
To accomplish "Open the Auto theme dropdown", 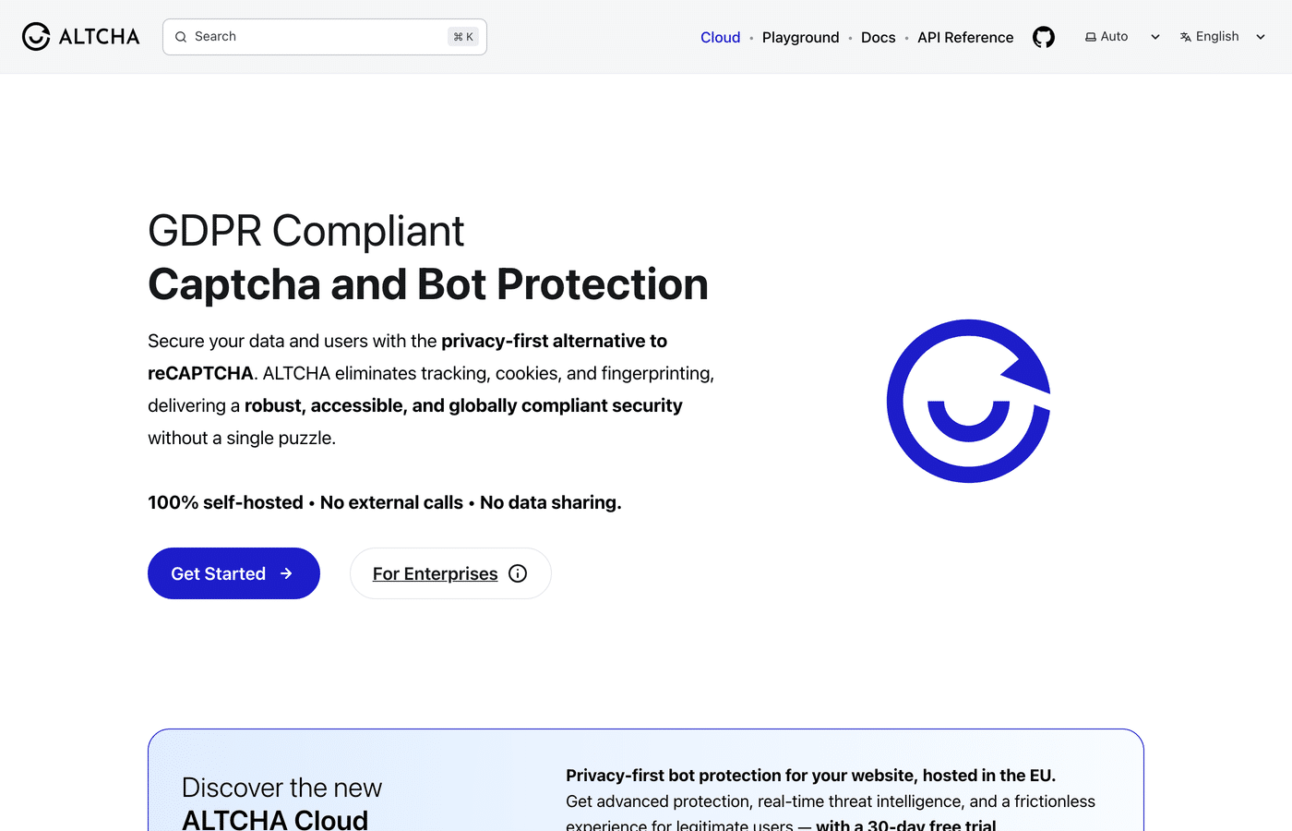I will [1123, 37].
